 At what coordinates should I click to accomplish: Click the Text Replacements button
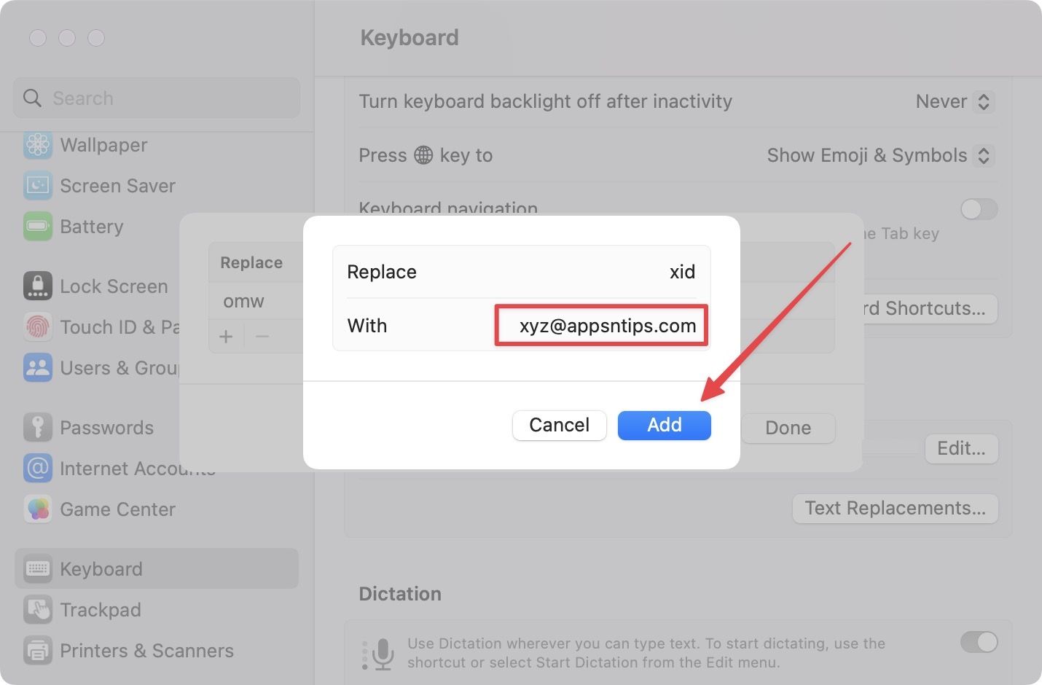[895, 508]
